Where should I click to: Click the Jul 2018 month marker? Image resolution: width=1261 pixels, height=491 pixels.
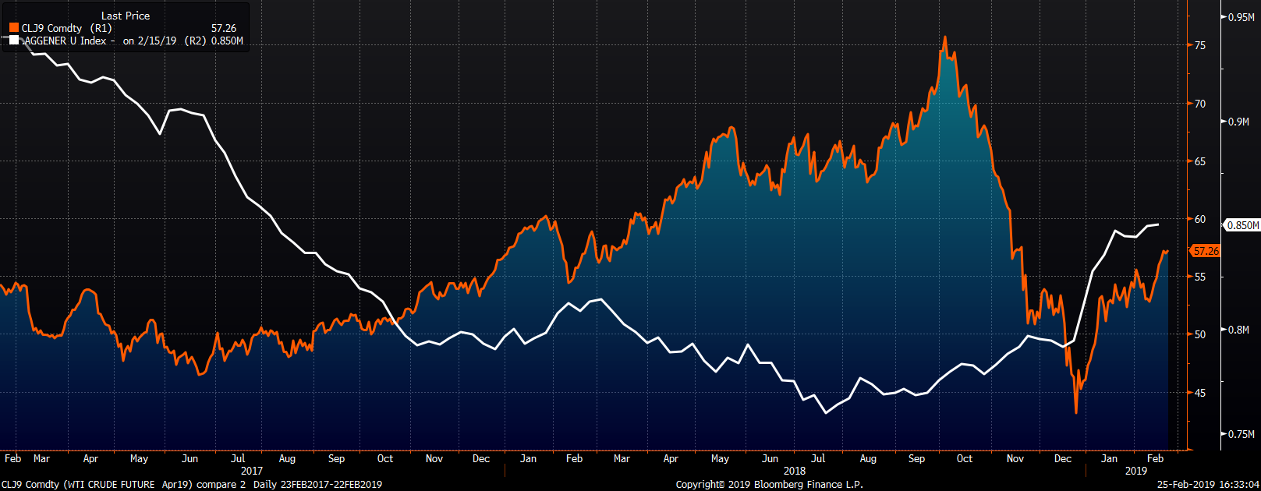pyautogui.click(x=818, y=458)
